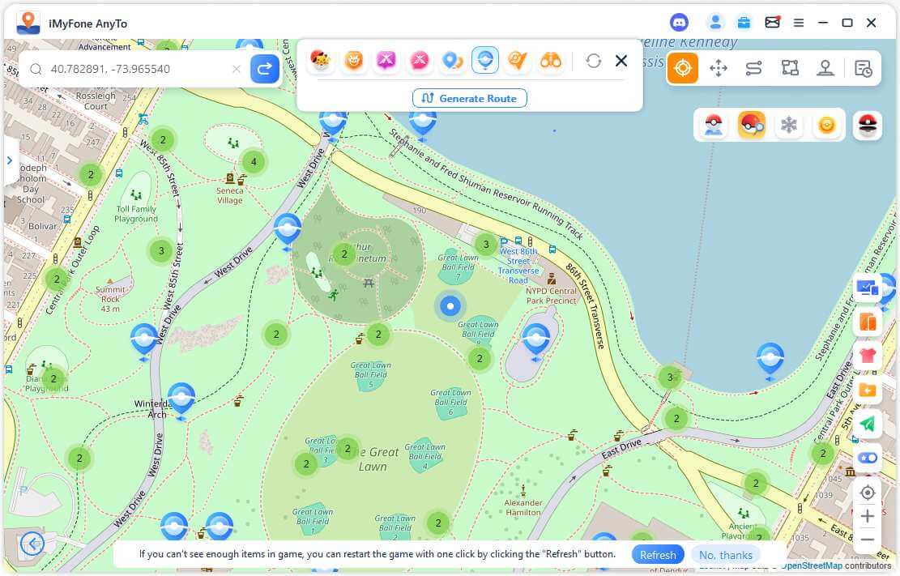Close the filter panel with X

(621, 60)
